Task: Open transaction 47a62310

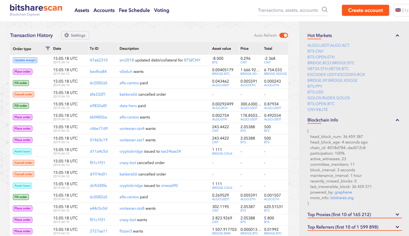Action: (99, 60)
